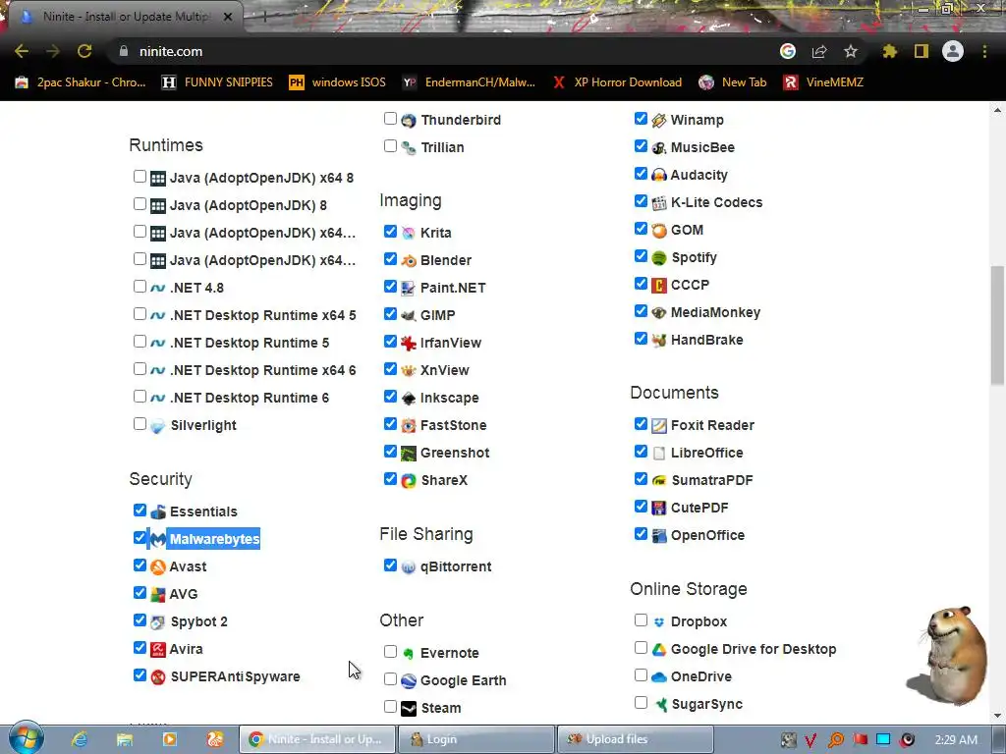Open the 2pac Shakur bookmark
Viewport: 1006px width, 754px height.
click(x=81, y=82)
